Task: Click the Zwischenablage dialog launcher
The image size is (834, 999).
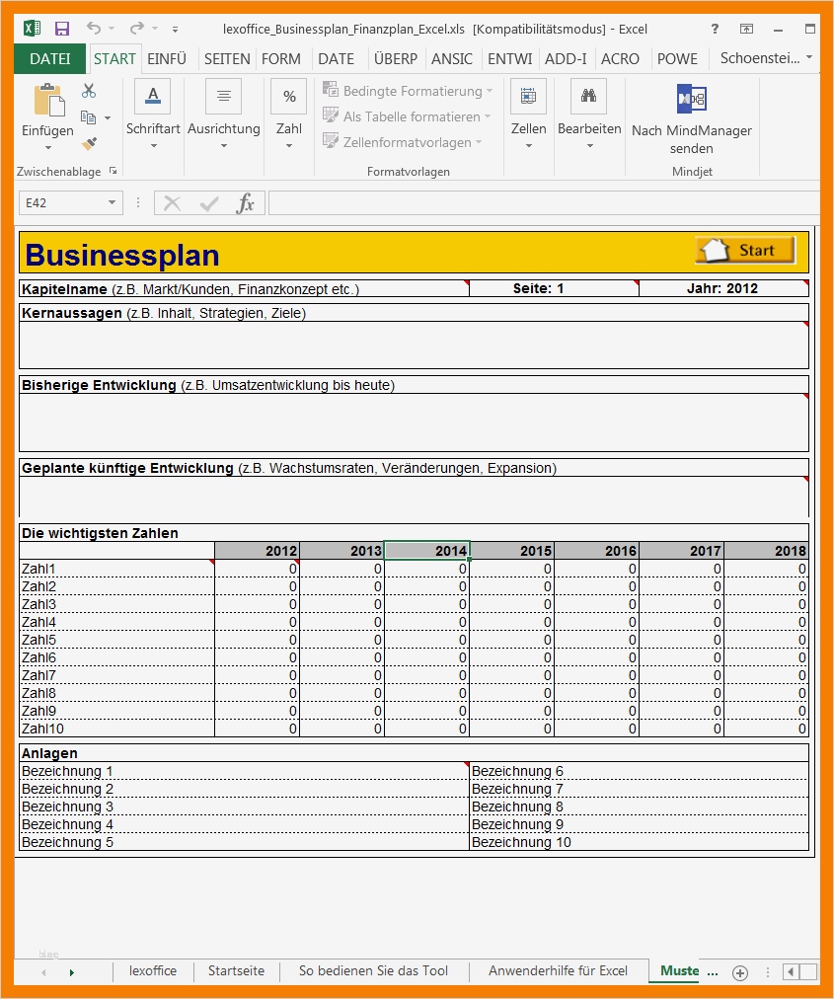Action: (x=113, y=171)
